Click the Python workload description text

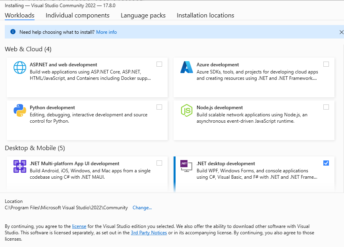(89, 118)
